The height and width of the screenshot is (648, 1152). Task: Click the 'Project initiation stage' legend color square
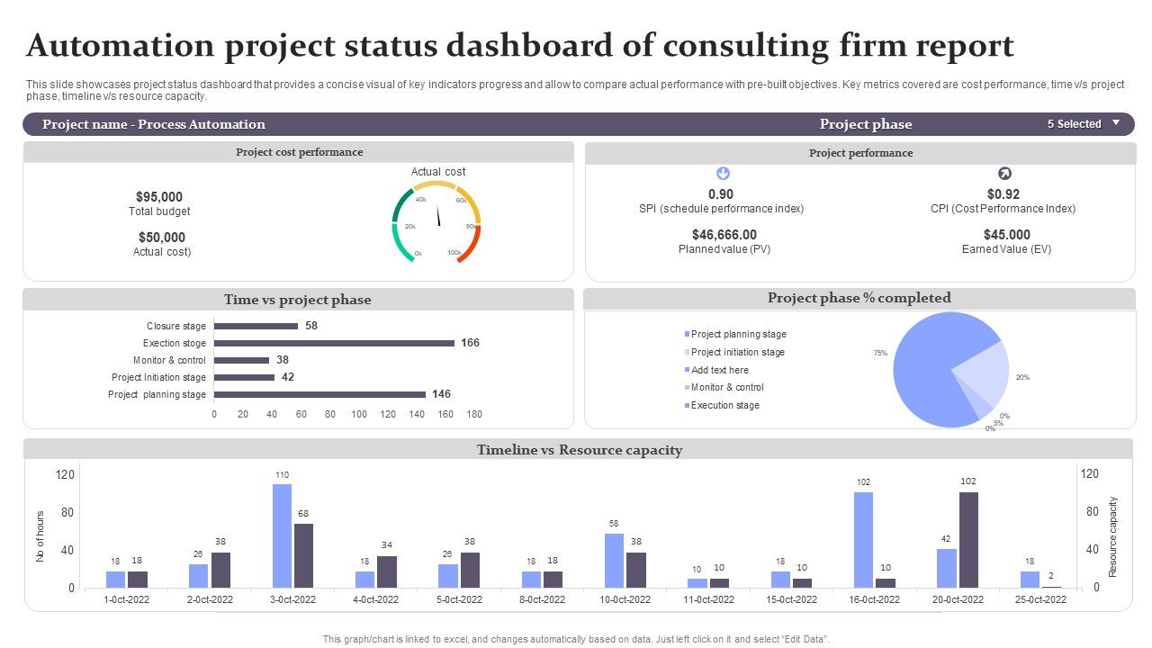687,352
